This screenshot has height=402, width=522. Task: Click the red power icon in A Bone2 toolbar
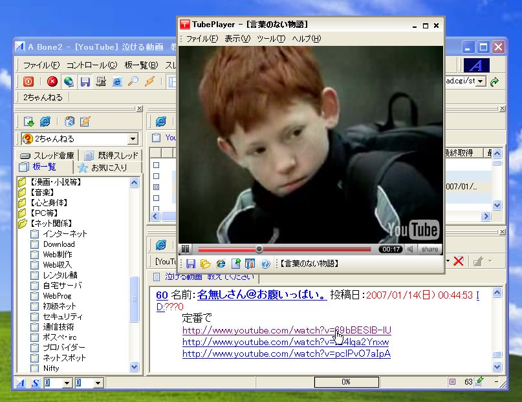tap(28, 81)
